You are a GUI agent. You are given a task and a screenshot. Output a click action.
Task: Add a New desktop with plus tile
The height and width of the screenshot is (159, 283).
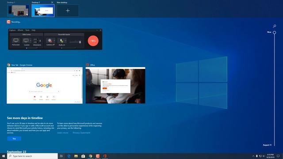click(x=68, y=11)
